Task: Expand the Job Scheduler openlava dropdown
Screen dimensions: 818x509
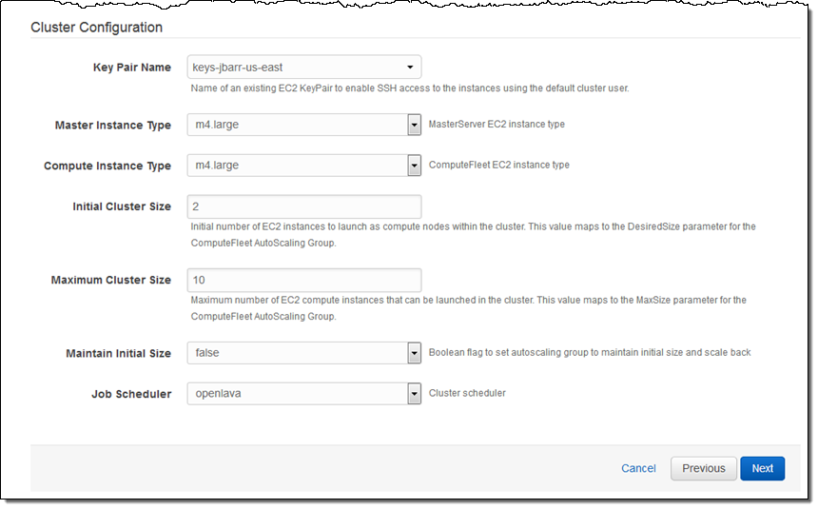Action: click(x=303, y=393)
